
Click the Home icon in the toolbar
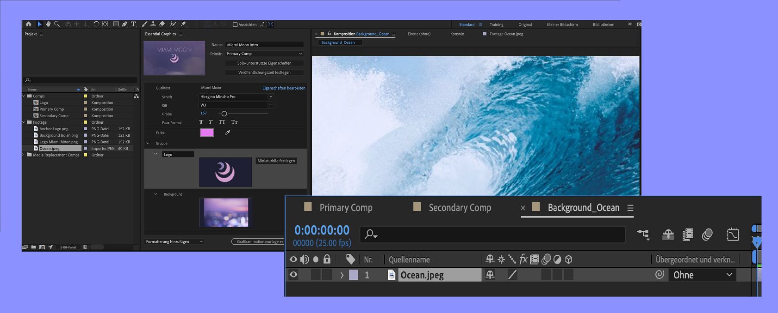pos(29,24)
